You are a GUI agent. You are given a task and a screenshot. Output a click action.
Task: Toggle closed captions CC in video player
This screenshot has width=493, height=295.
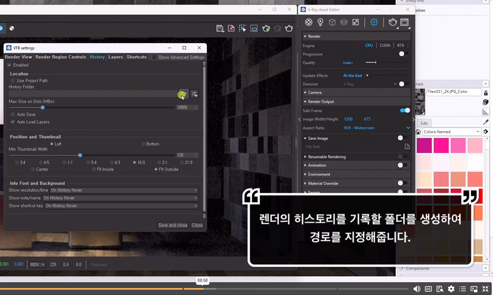428,289
